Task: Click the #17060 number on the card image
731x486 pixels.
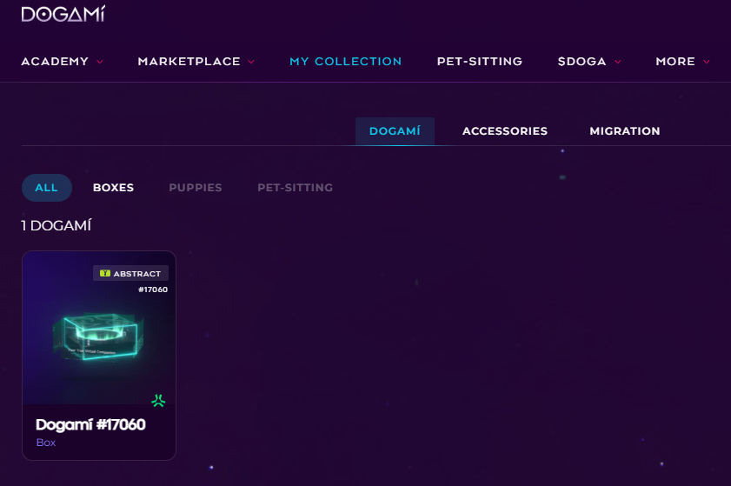Action: pos(153,290)
